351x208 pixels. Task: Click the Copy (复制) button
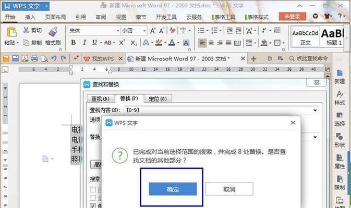[32, 43]
